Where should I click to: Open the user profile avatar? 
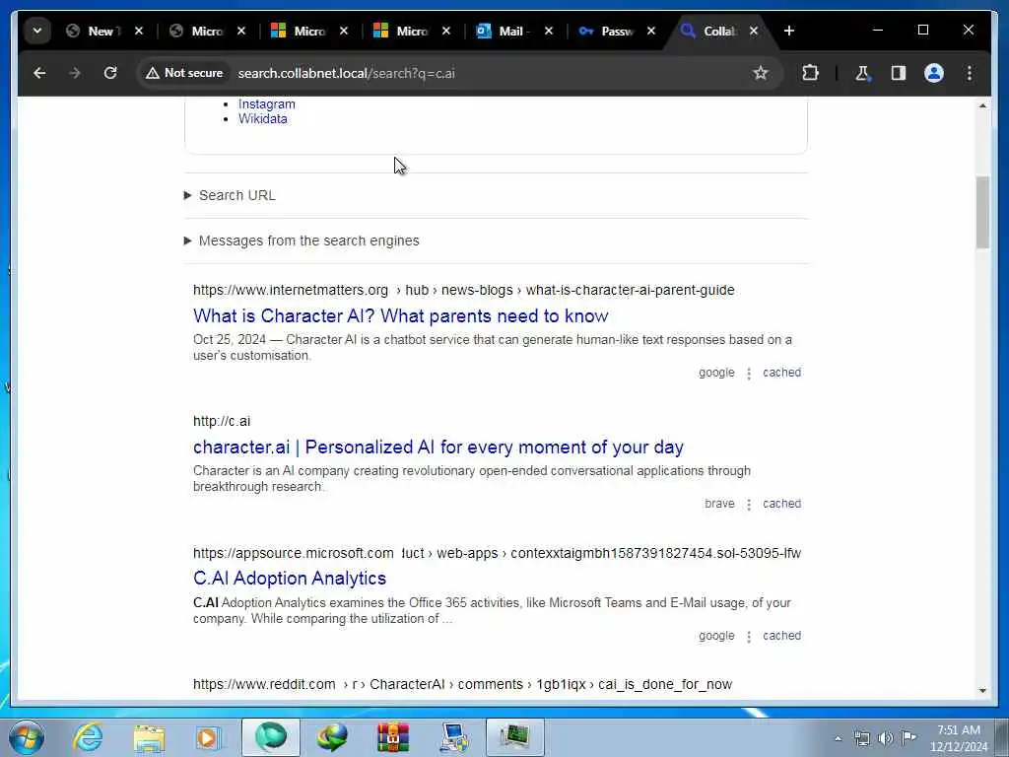[934, 73]
